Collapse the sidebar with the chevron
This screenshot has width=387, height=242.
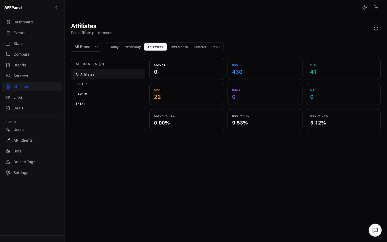pos(56,7)
